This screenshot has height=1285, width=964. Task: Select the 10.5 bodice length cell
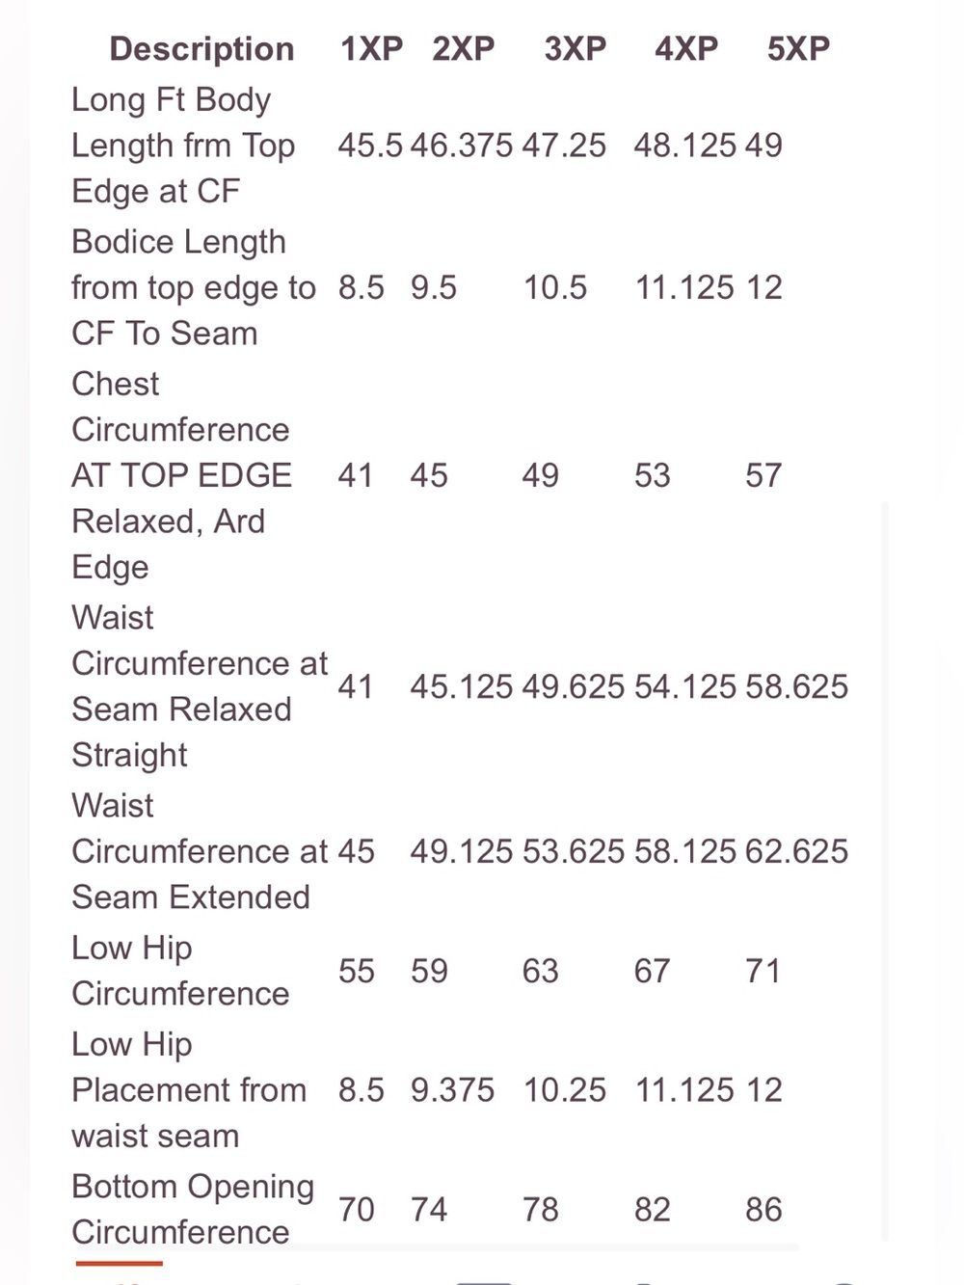pos(555,287)
